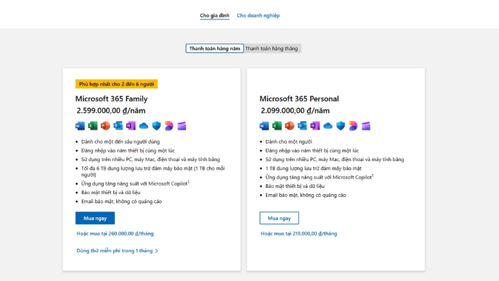Screen dimensions: 499x281
Task: Click the Outlook icon in Family plan
Action: click(118, 126)
